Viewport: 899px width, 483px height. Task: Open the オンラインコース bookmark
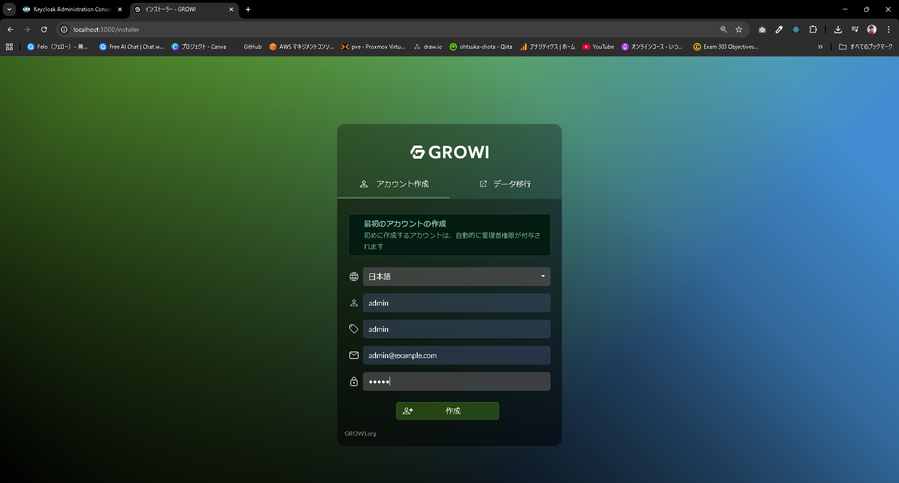click(652, 47)
